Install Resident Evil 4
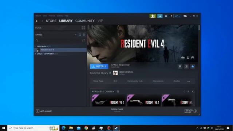The width and height of the screenshot is (233, 131). coord(99,66)
